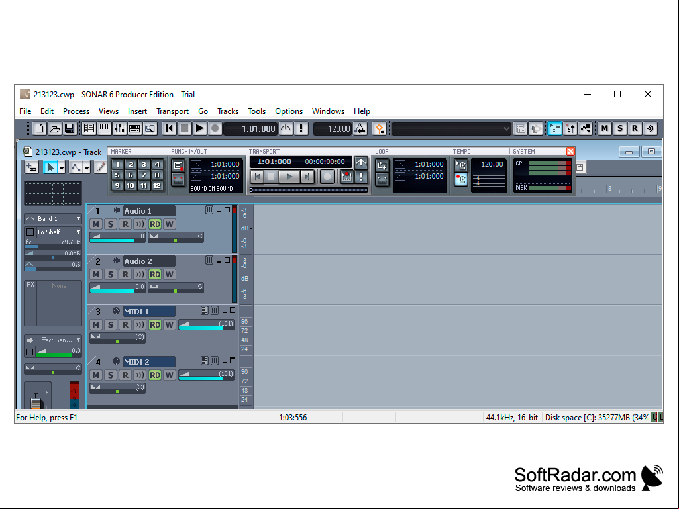
Task: Open the empty combo box in main toolbar
Action: click(x=451, y=128)
